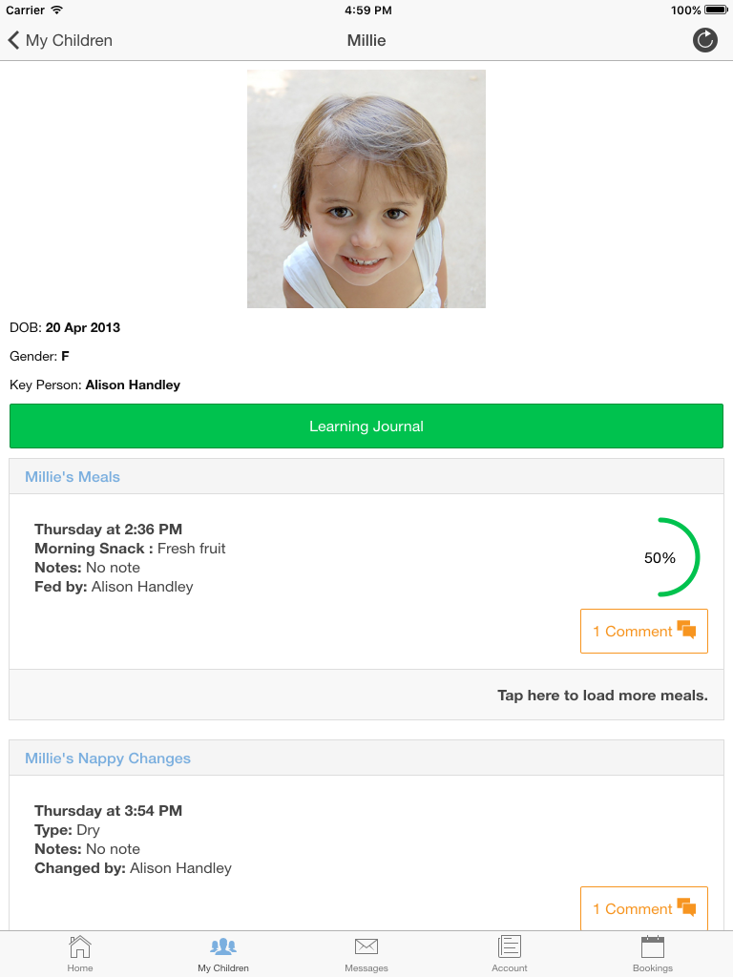This screenshot has height=977, width=733.
Task: Open the Millie's Meals section header
Action: click(x=73, y=477)
